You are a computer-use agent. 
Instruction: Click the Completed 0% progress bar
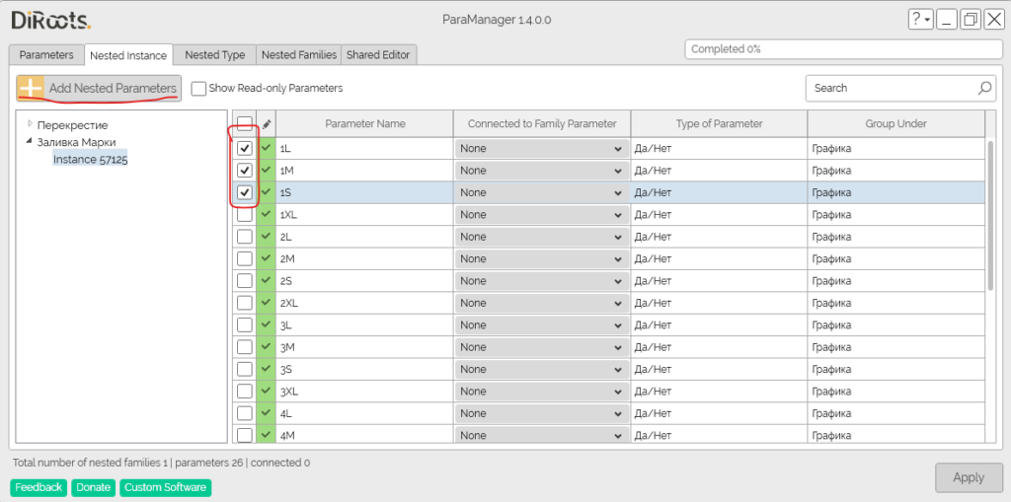point(843,49)
